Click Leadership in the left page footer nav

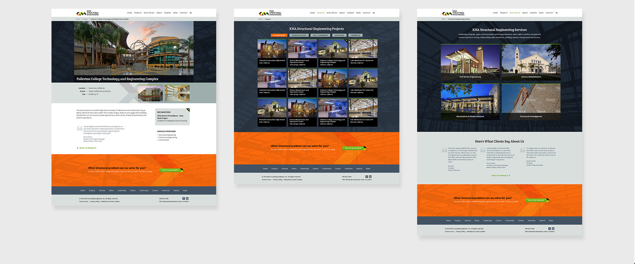coord(122,190)
